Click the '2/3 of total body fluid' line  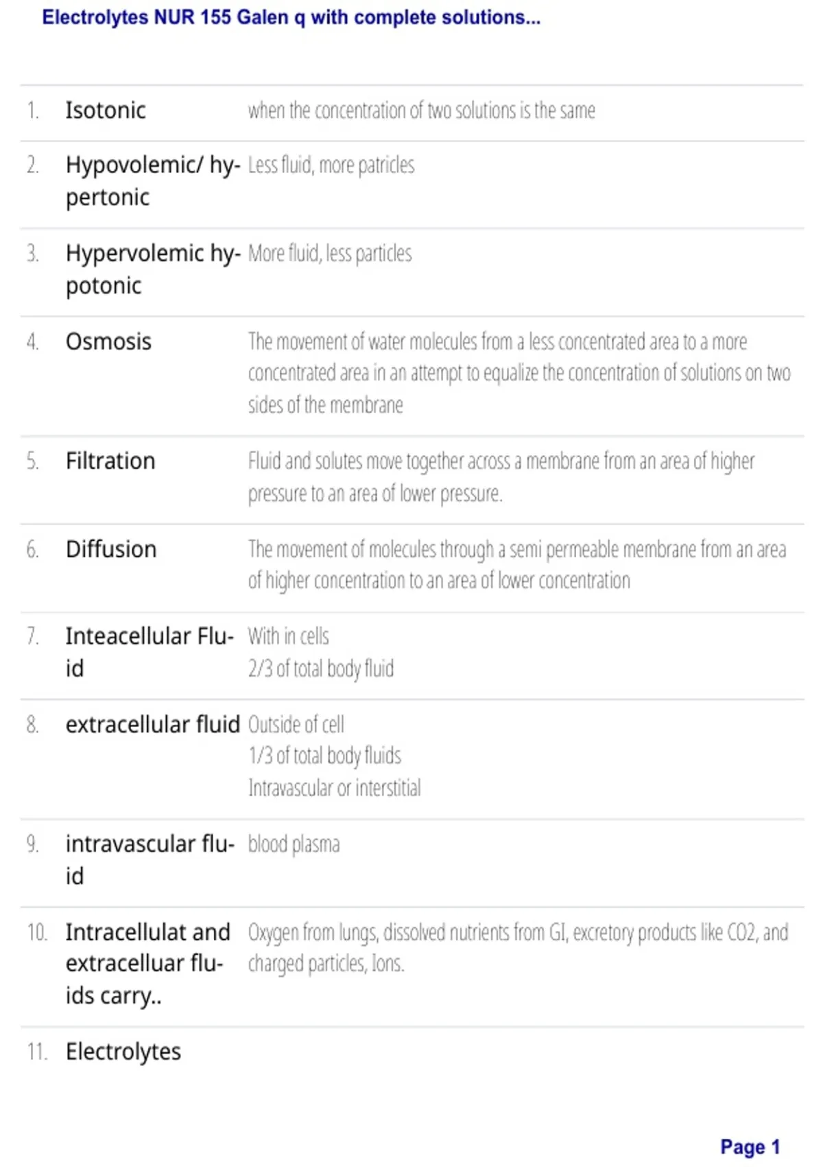[321, 669]
